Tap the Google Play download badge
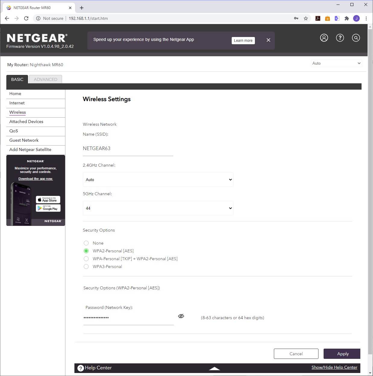373x376 pixels. click(x=48, y=208)
